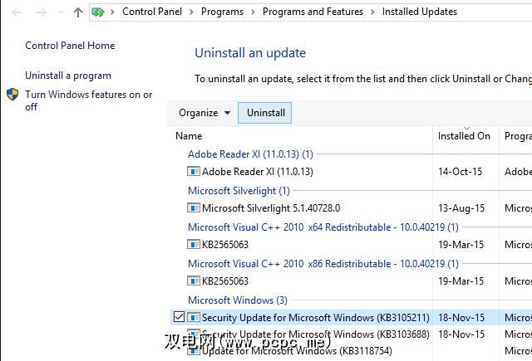The height and width of the screenshot is (361, 532).
Task: Expand chevron after Programs breadcrumb
Action: point(253,12)
